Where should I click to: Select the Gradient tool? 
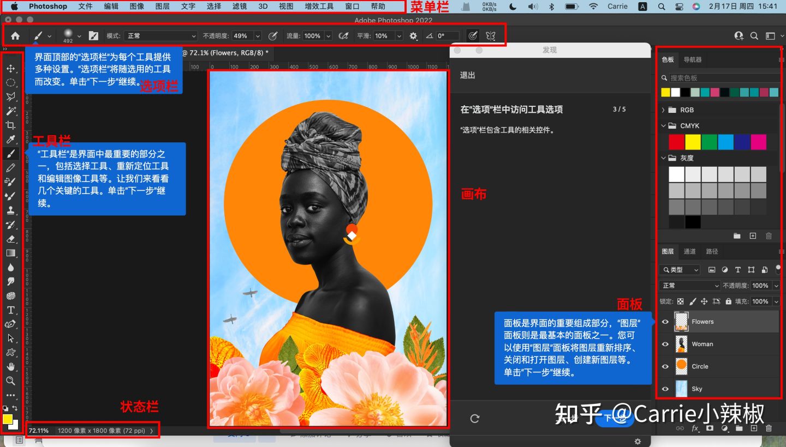[x=11, y=253]
